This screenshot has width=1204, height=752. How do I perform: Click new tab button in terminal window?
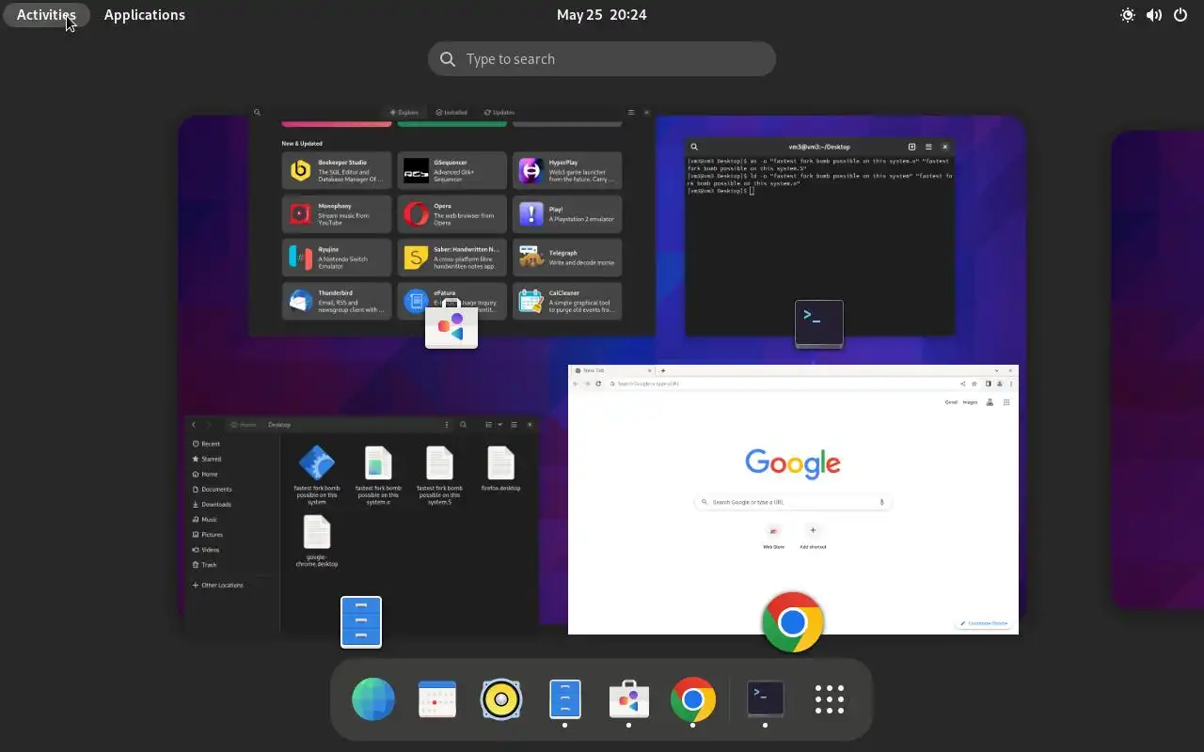click(911, 147)
